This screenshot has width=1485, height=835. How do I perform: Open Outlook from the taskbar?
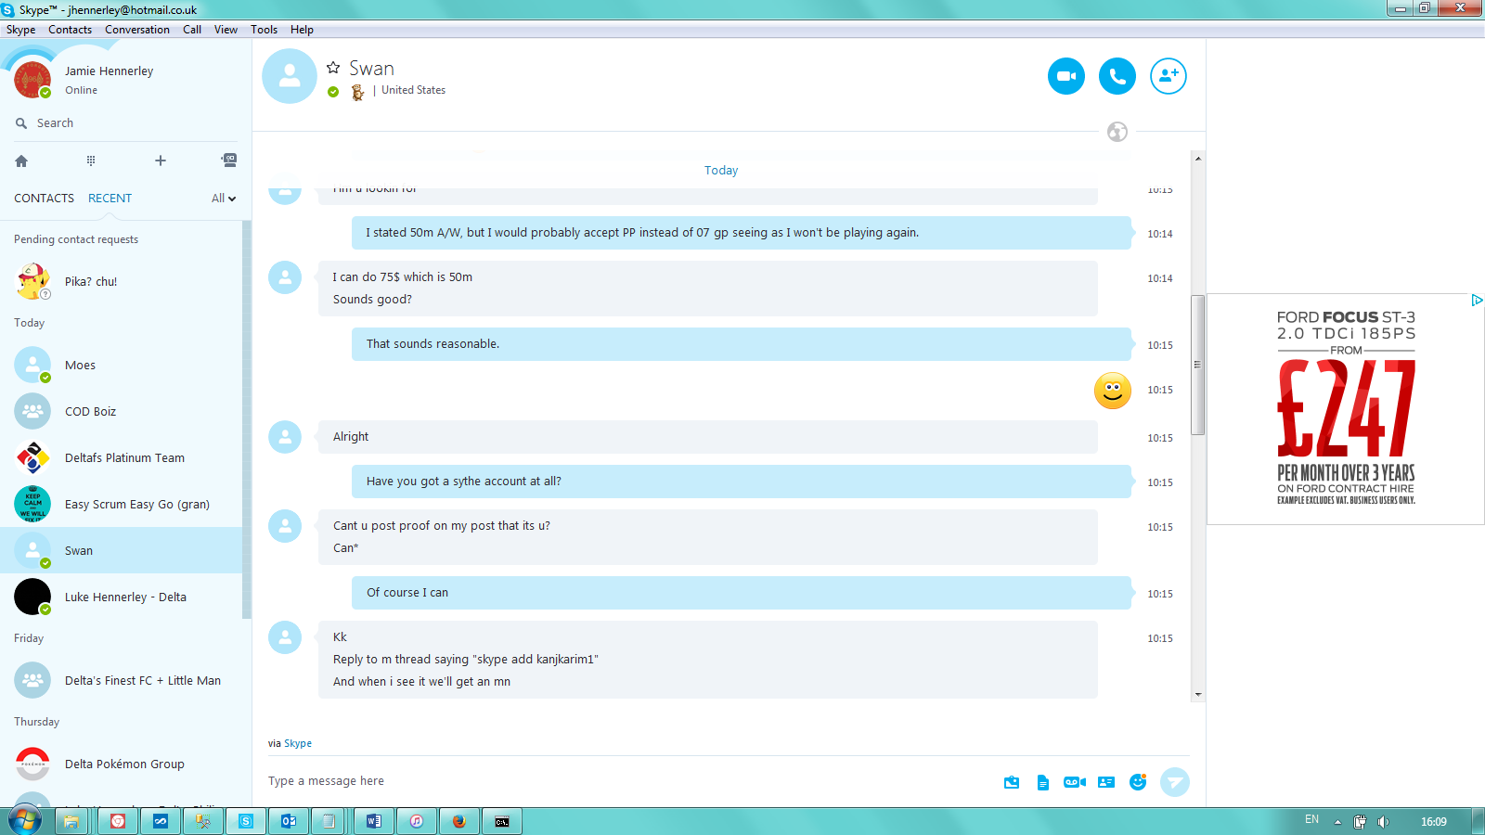(x=289, y=821)
